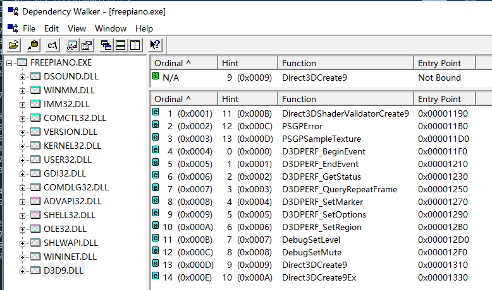Click export icon of Direct3DCreate9Ex row

click(156, 276)
